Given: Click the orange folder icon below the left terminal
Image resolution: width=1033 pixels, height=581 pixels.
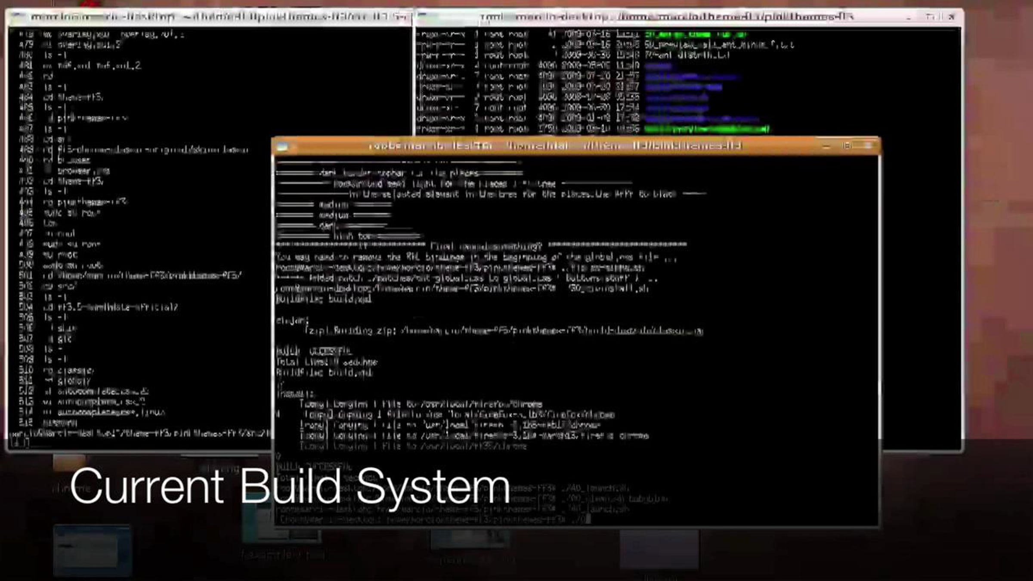Looking at the screenshot, I should click(x=69, y=463).
